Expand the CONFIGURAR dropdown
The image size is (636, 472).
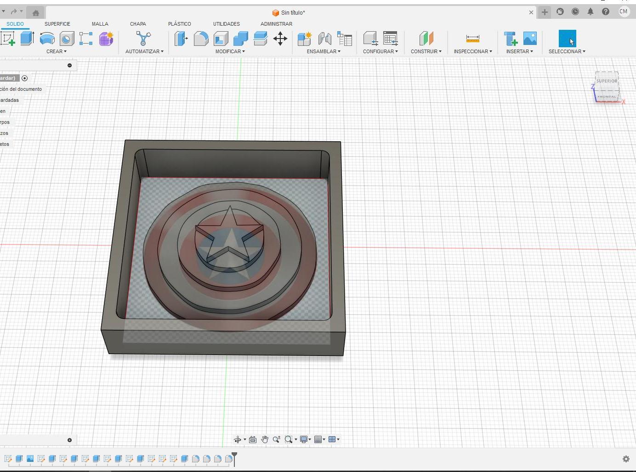tap(380, 51)
